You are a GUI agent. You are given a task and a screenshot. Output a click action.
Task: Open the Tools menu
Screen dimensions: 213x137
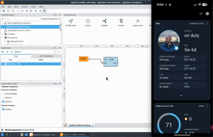click(x=33, y=7)
